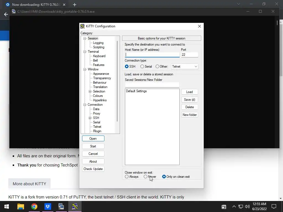The image size is (283, 212).
Task: Select Translation category
Action: 100,87
